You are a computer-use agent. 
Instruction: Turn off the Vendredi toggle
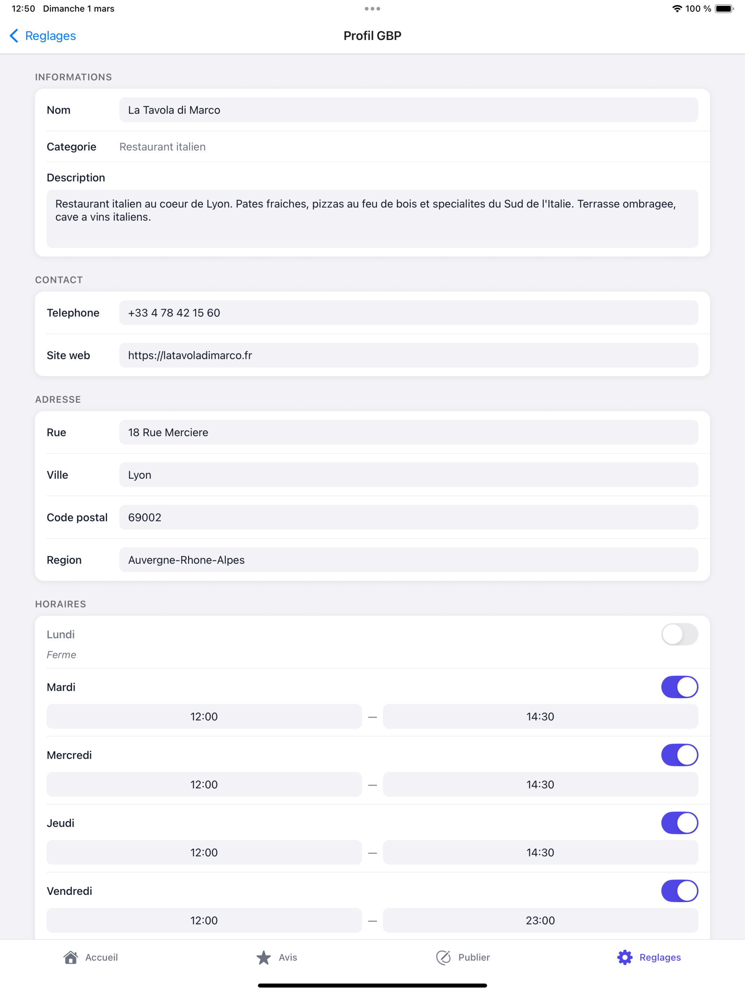(x=679, y=891)
